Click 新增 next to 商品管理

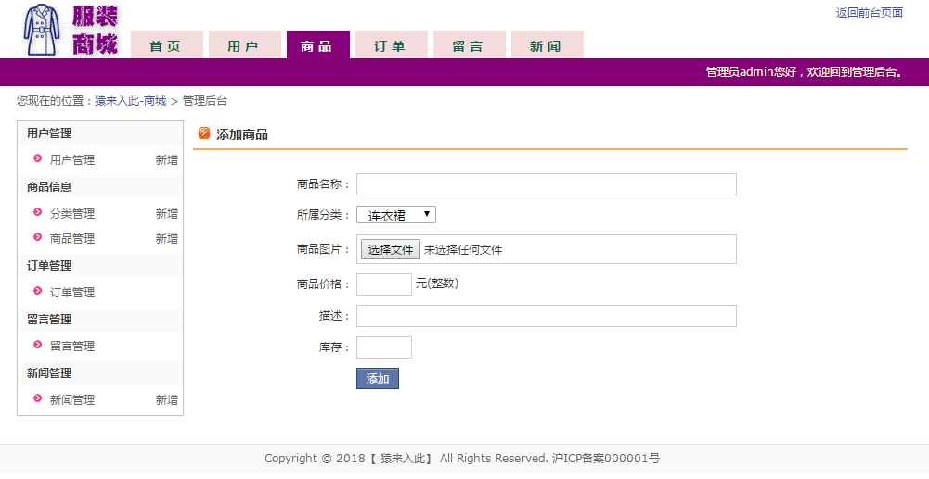click(166, 238)
